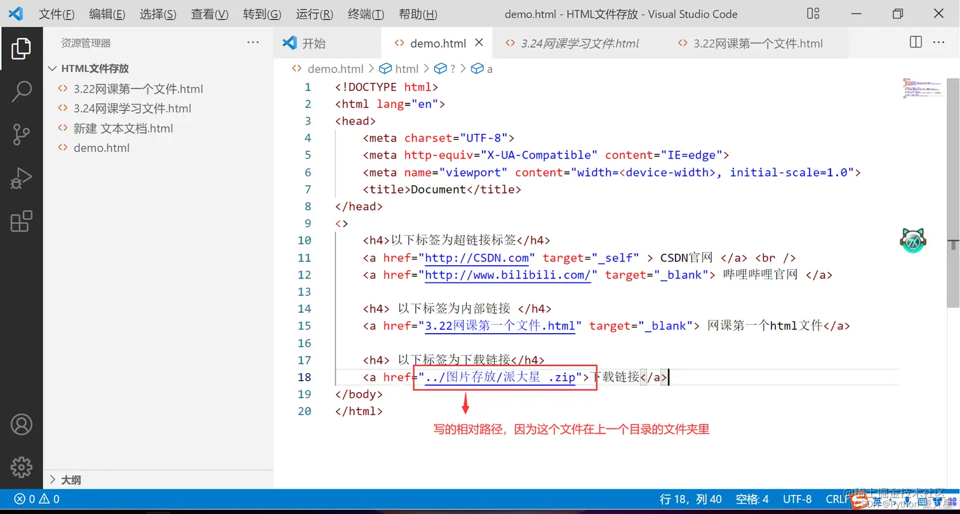Open the Explorer view in activity bar

tap(21, 49)
